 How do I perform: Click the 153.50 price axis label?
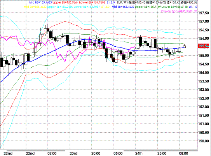point(204,81)
